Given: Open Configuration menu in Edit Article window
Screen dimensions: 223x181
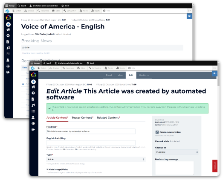Looking at the screenshot, I should (95, 68).
